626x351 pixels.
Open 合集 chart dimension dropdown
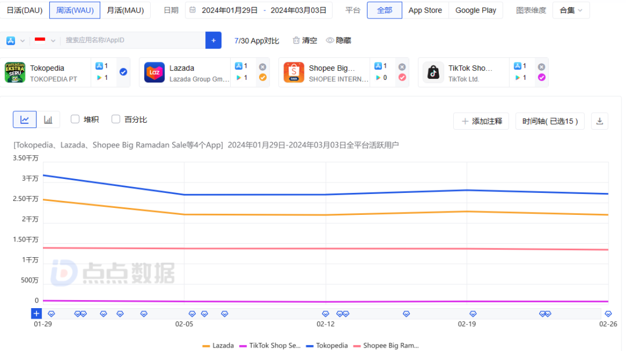pyautogui.click(x=571, y=10)
